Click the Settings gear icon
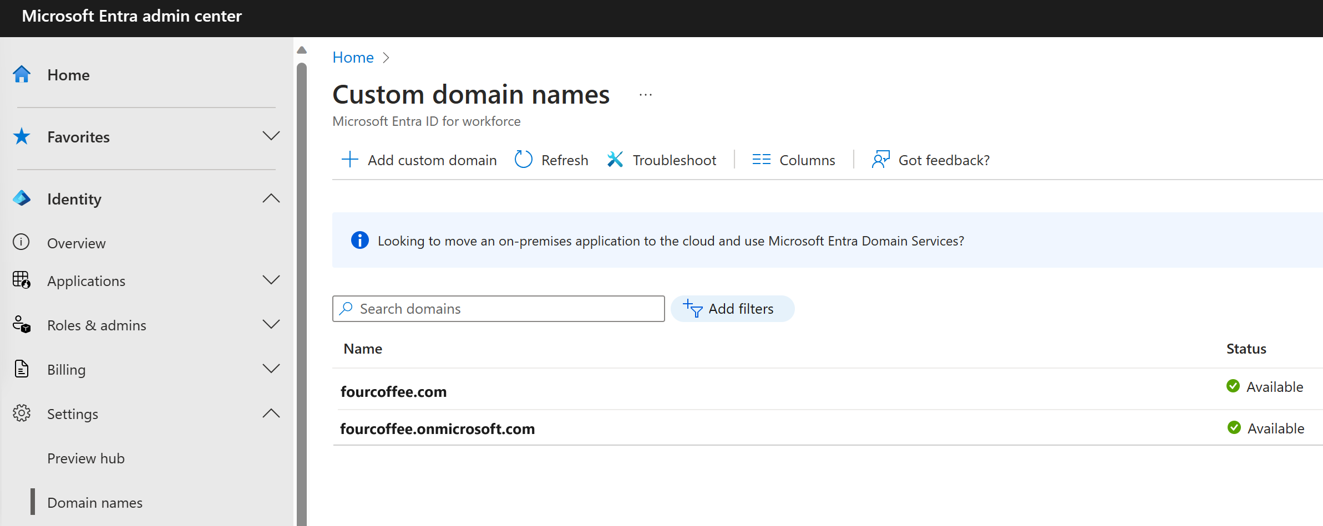Image resolution: width=1323 pixels, height=526 pixels. pos(21,413)
